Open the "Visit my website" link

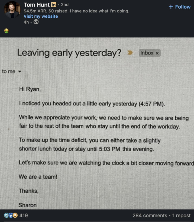pos(41,16)
